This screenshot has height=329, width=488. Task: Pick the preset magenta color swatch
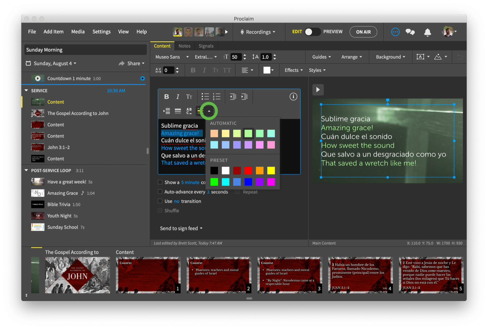271,182
